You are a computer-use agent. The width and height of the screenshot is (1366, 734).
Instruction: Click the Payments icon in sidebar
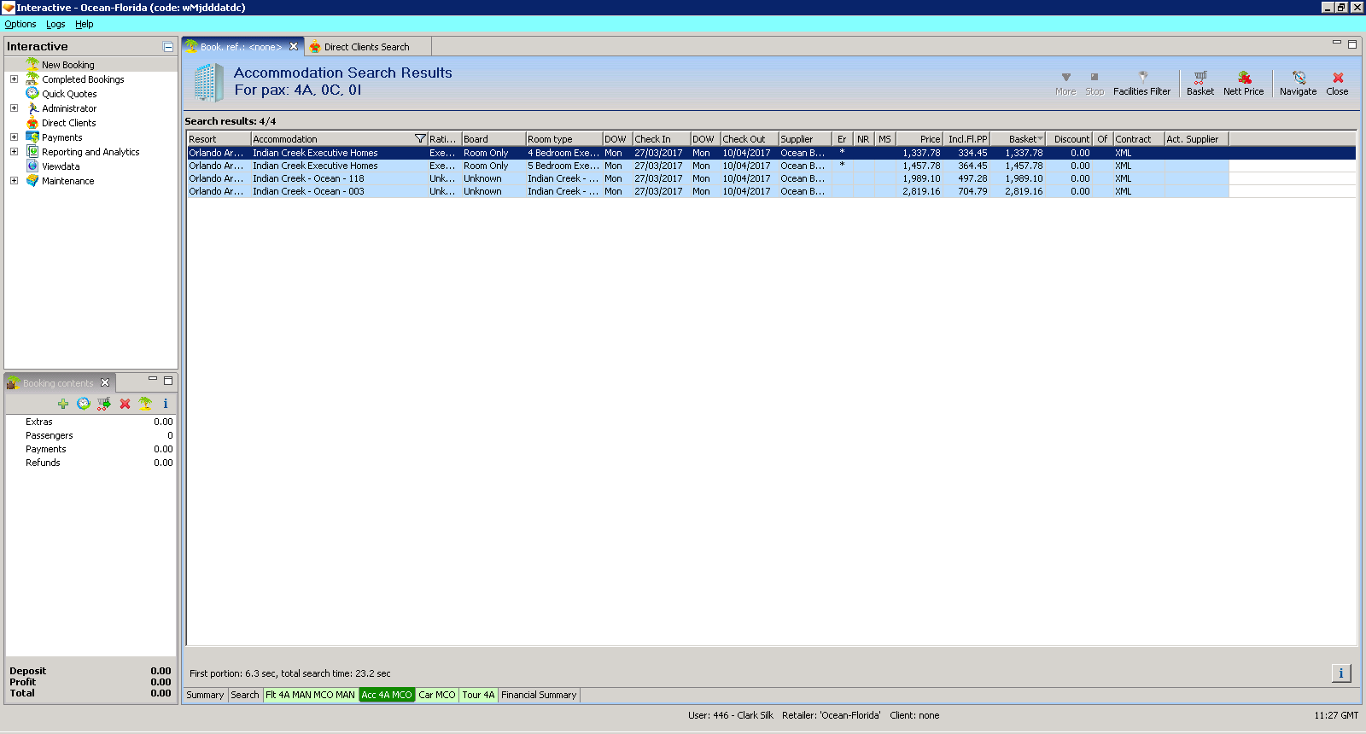[32, 137]
